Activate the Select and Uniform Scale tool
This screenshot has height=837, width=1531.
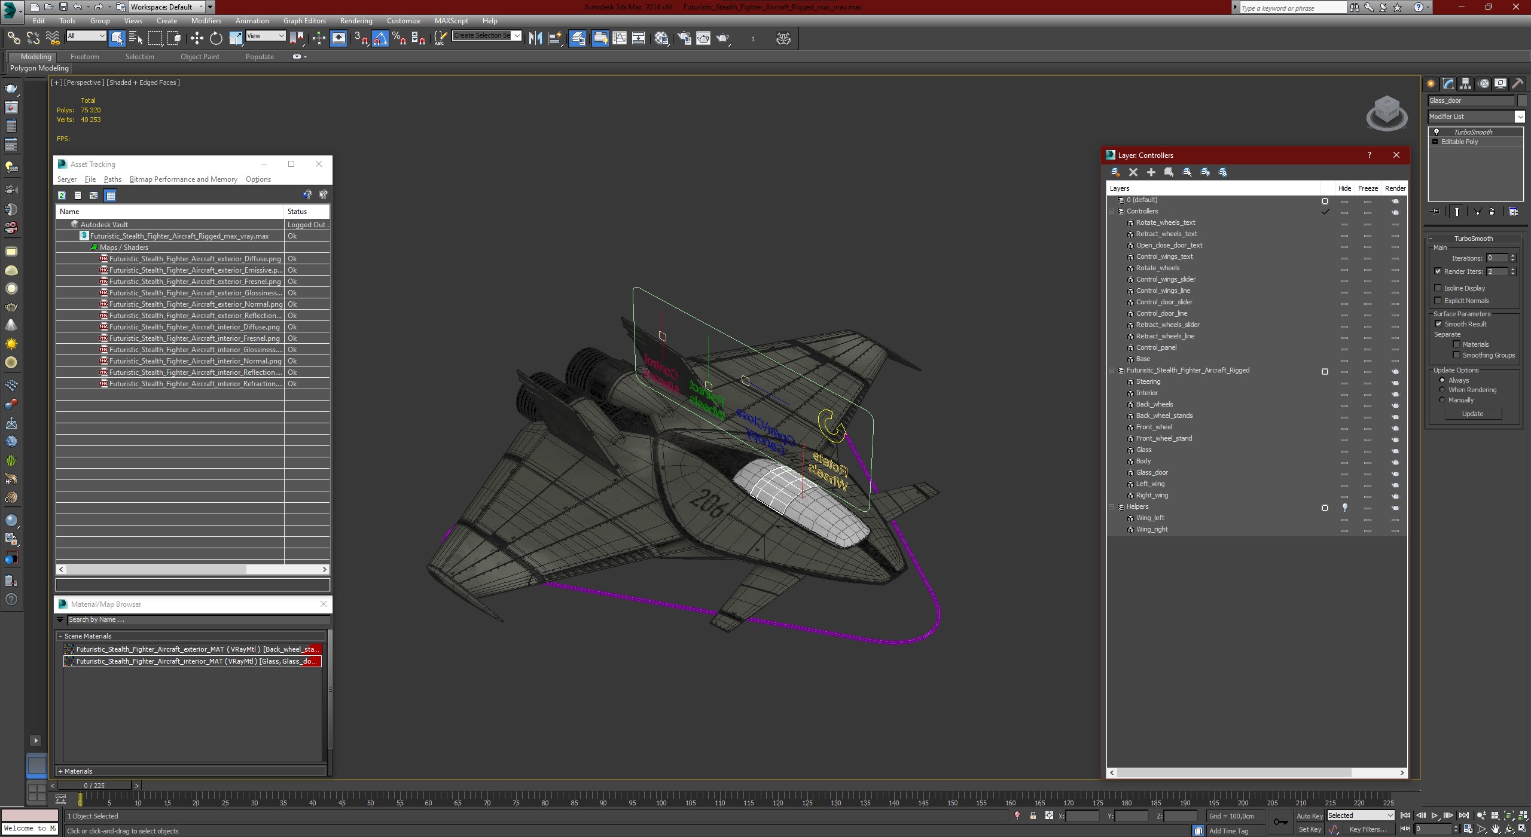(235, 38)
